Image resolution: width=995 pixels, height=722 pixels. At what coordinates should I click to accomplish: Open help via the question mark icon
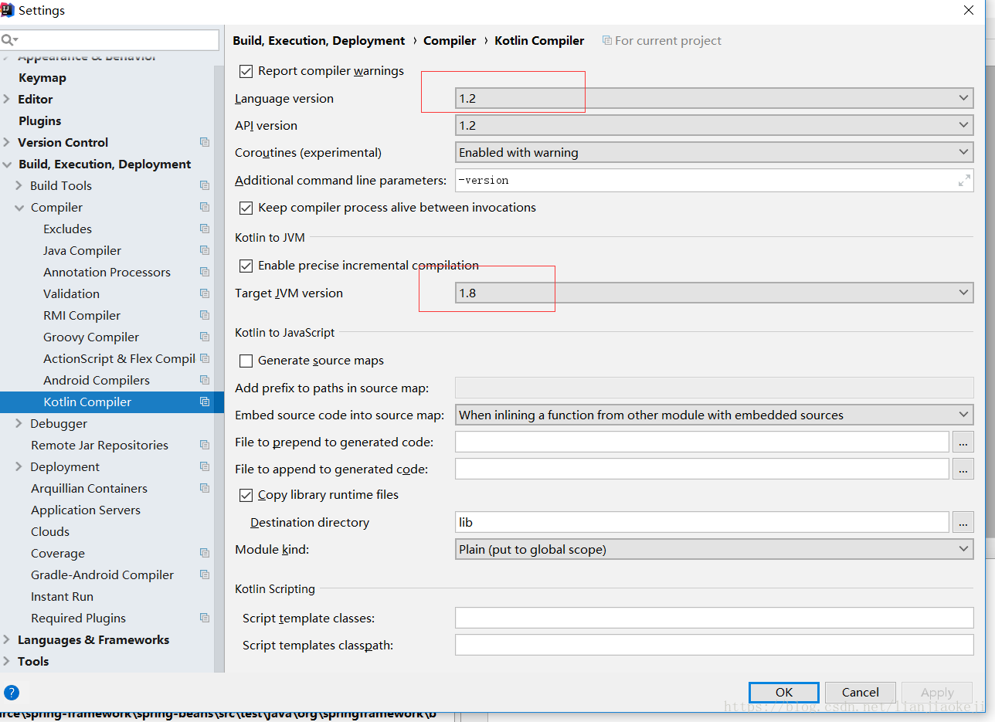[11, 693]
